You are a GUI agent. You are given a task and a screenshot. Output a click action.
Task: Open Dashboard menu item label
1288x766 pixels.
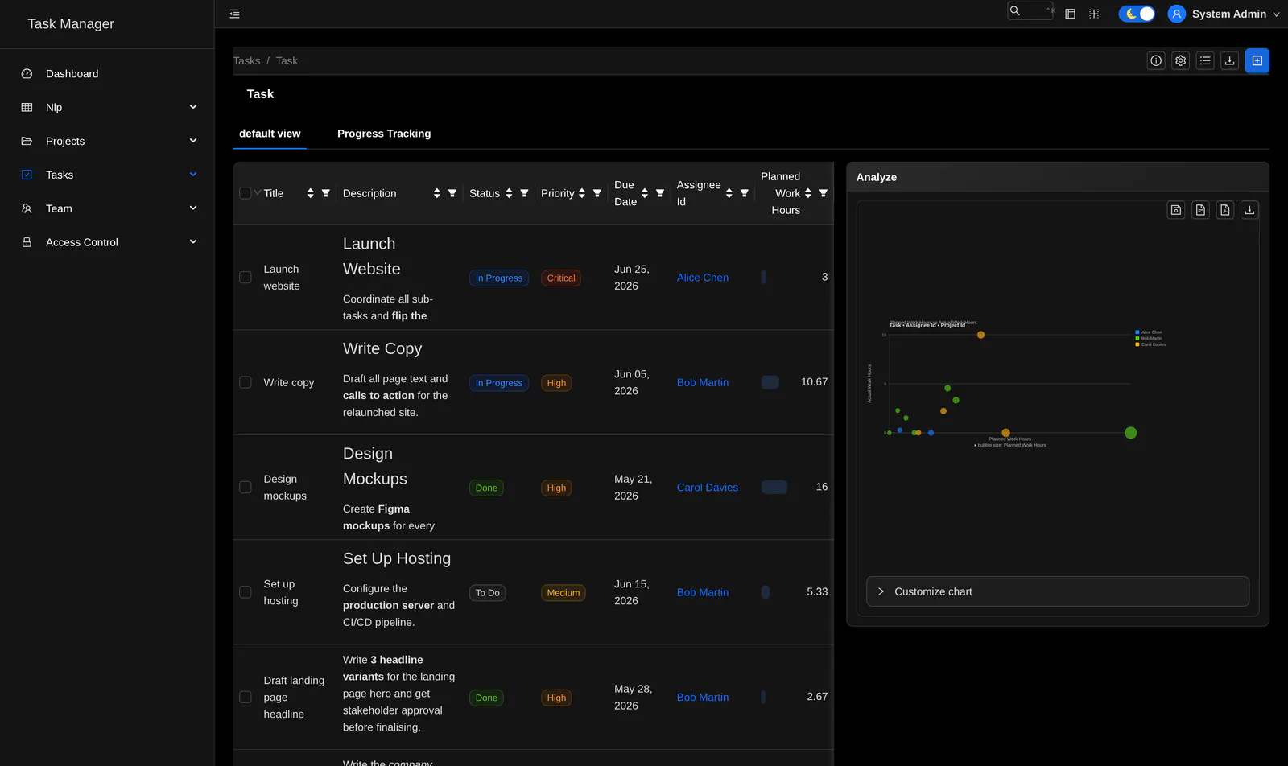pyautogui.click(x=72, y=73)
